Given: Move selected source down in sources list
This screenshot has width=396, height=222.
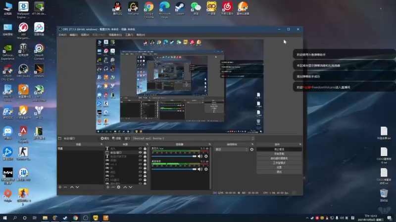Looking at the screenshot, I should [x=130, y=187].
